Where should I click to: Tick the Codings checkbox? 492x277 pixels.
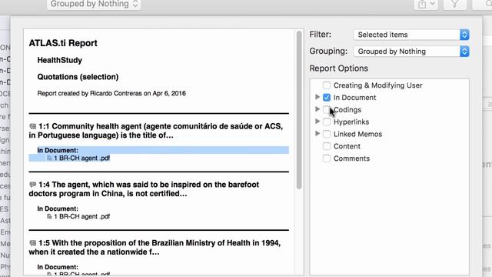click(x=327, y=109)
